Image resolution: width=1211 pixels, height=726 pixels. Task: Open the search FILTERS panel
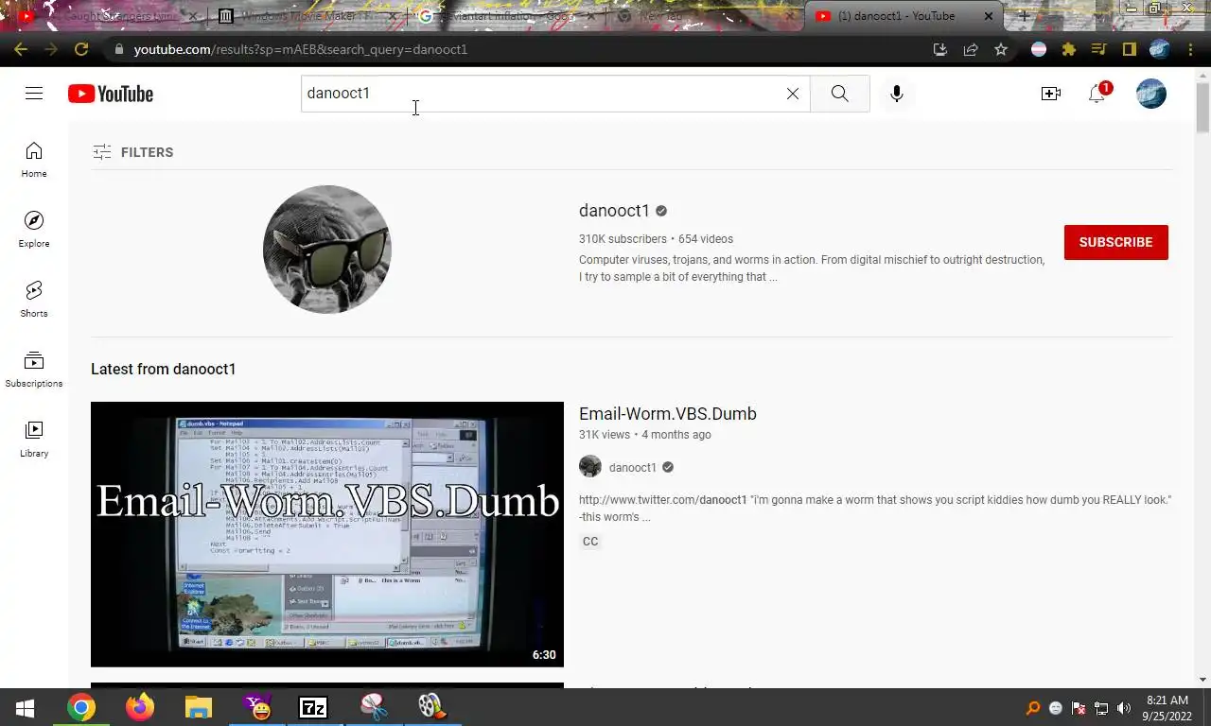pyautogui.click(x=133, y=152)
